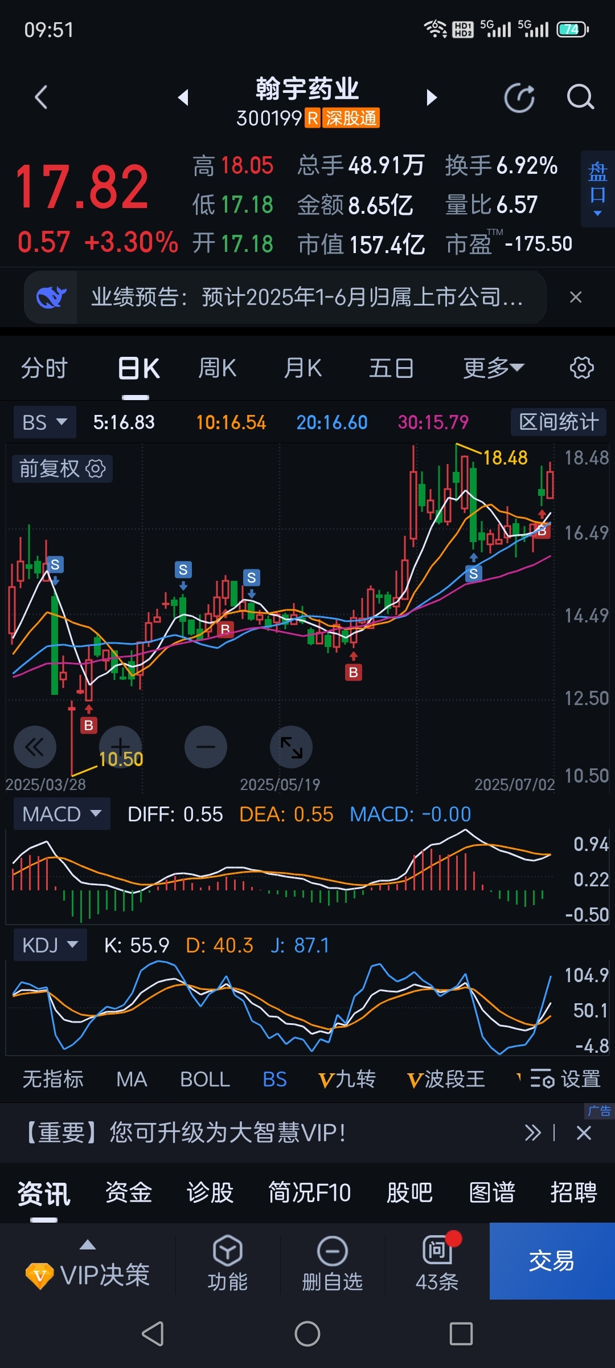Expand the 更多 period dropdown

(x=493, y=368)
